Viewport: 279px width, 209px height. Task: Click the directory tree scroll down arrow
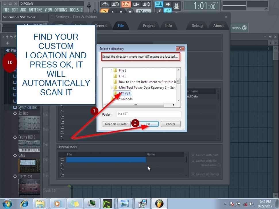click(178, 100)
